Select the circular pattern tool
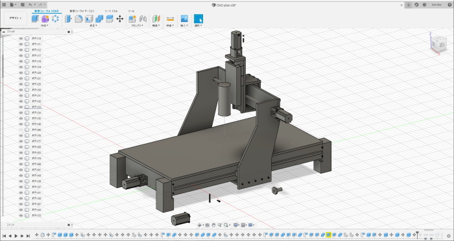454x241 pixels. pyautogui.click(x=55, y=19)
